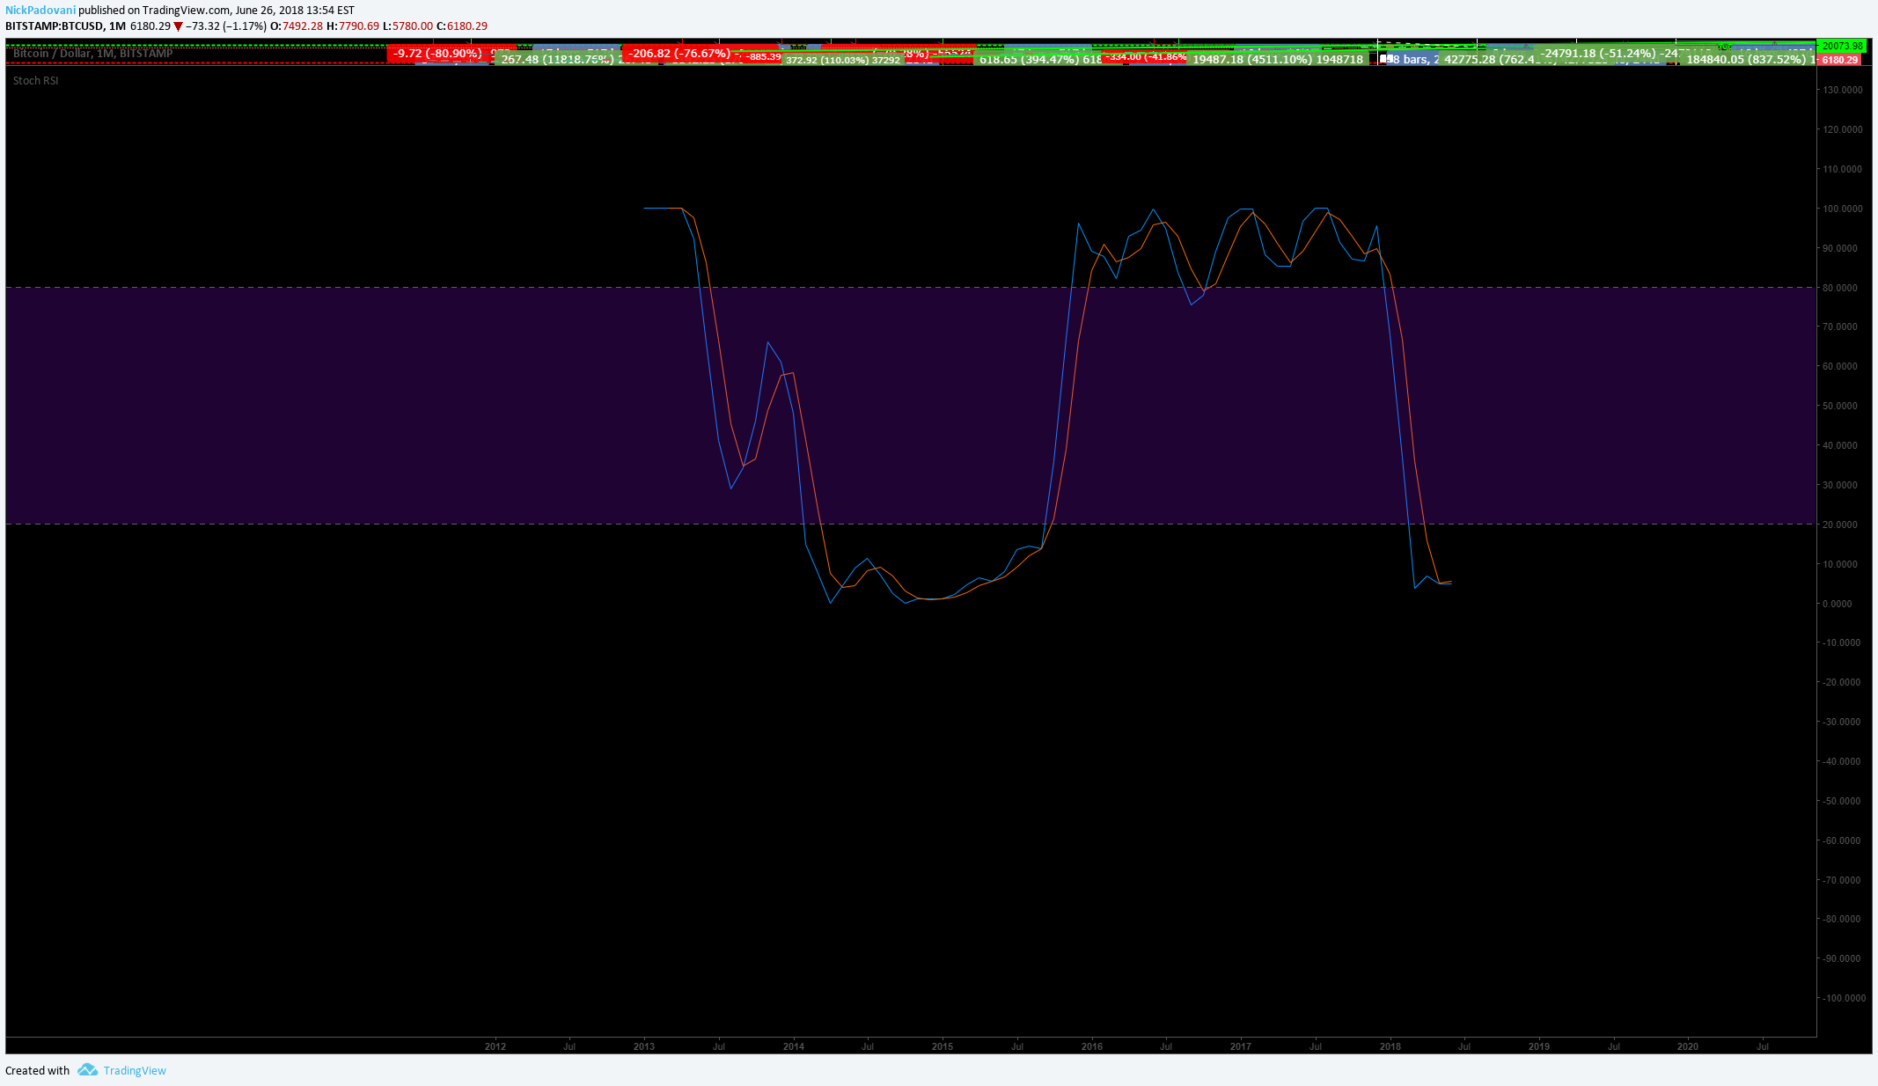Click the 2016 label on the time axis

[x=1092, y=1046]
